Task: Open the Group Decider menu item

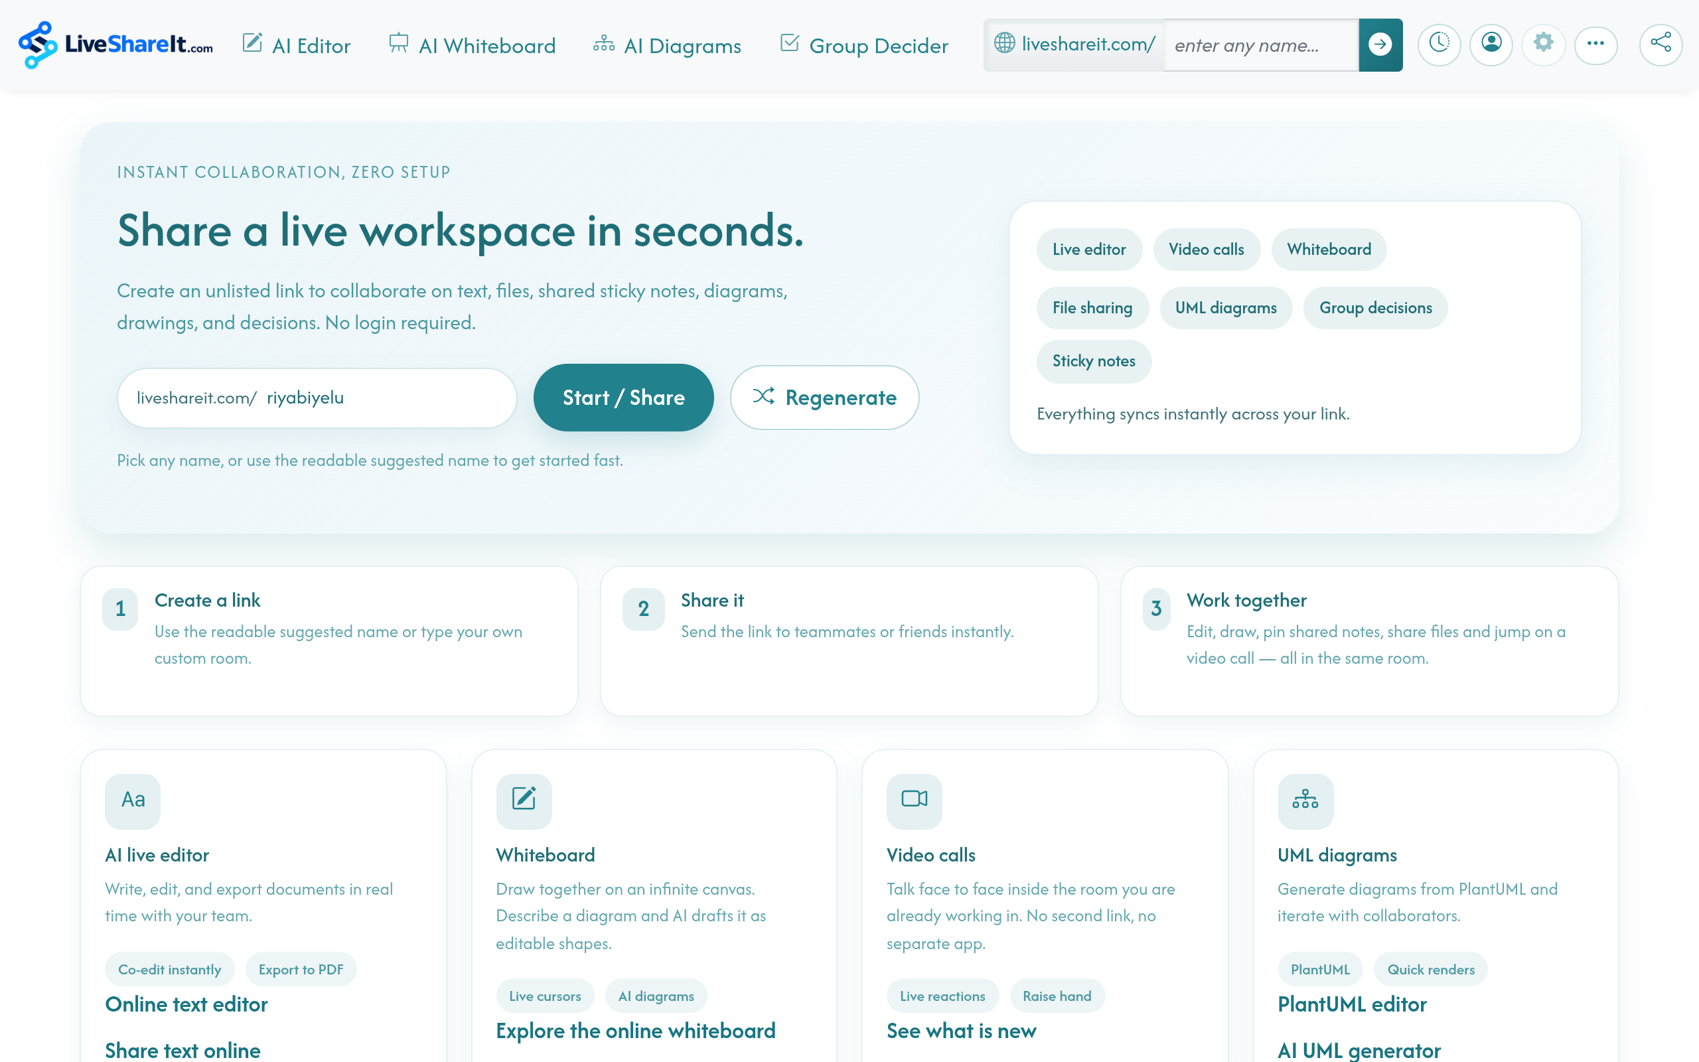Action: click(863, 46)
